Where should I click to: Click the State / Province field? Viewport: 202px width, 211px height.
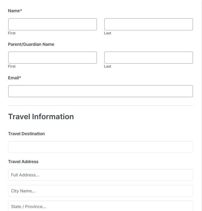click(x=101, y=206)
